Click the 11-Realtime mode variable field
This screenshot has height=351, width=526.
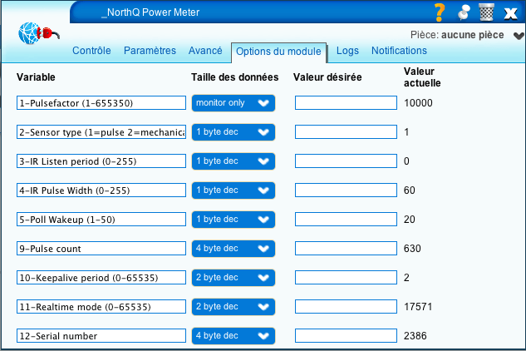[101, 307]
